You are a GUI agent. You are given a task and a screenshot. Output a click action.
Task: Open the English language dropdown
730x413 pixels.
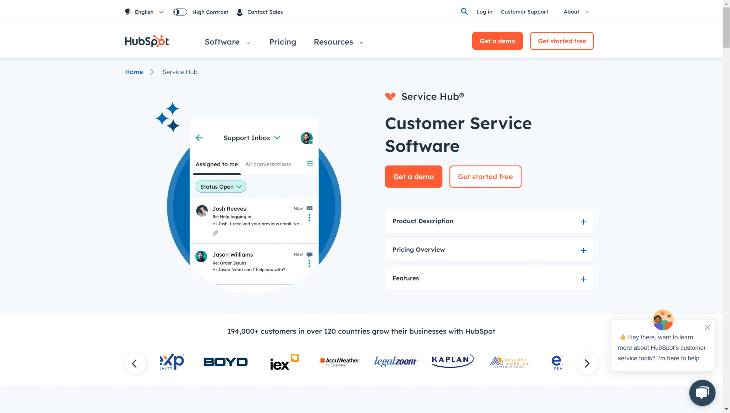point(149,12)
